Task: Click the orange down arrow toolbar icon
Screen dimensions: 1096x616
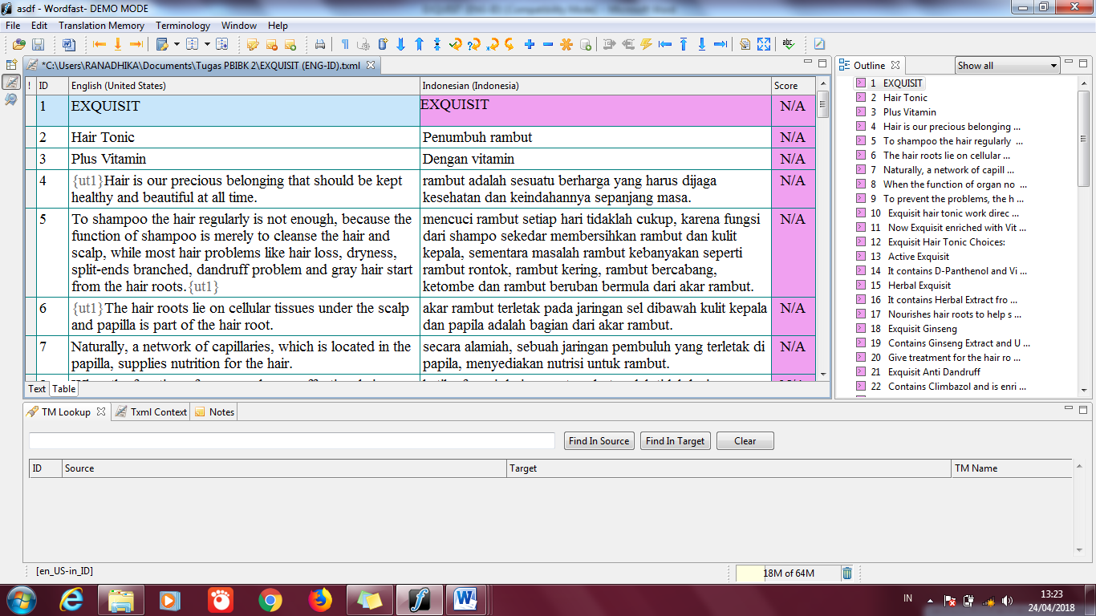Action: coord(117,45)
